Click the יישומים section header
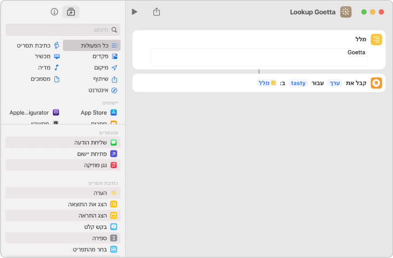This screenshot has height=258, width=393. coord(110,103)
